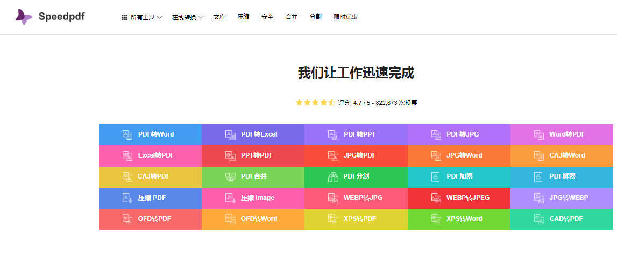The height and width of the screenshot is (257, 617).
Task: Open the PDF转Excel converter
Action: click(253, 134)
